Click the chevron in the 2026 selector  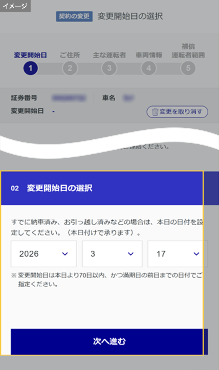tap(65, 254)
